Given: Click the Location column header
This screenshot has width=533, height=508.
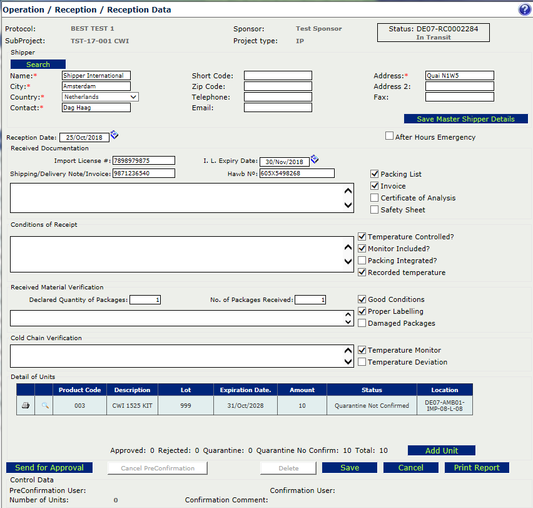Looking at the screenshot, I should 445,390.
